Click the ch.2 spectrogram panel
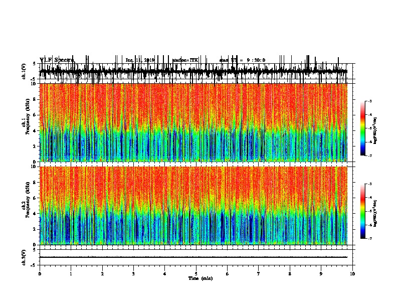This screenshot has height=307, width=397. coord(193,206)
